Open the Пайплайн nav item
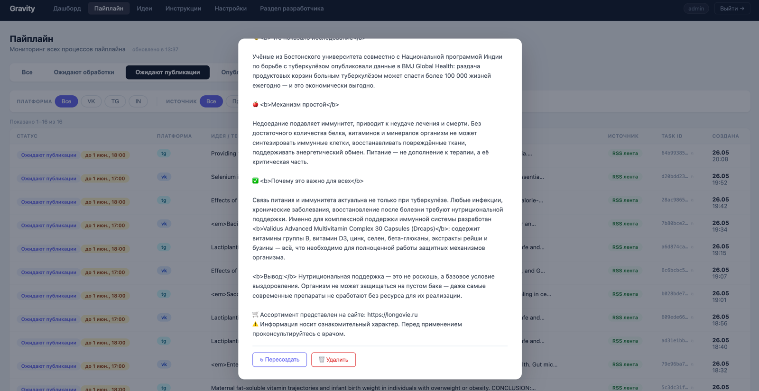Image resolution: width=759 pixels, height=391 pixels. (x=109, y=9)
